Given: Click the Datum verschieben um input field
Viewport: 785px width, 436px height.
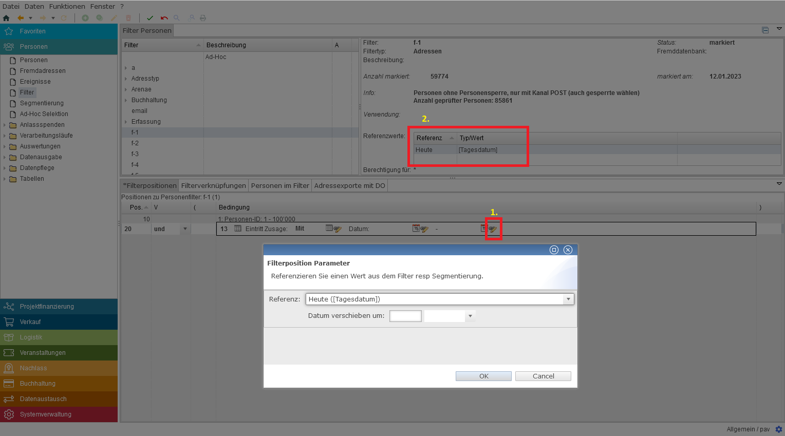Looking at the screenshot, I should (x=405, y=316).
